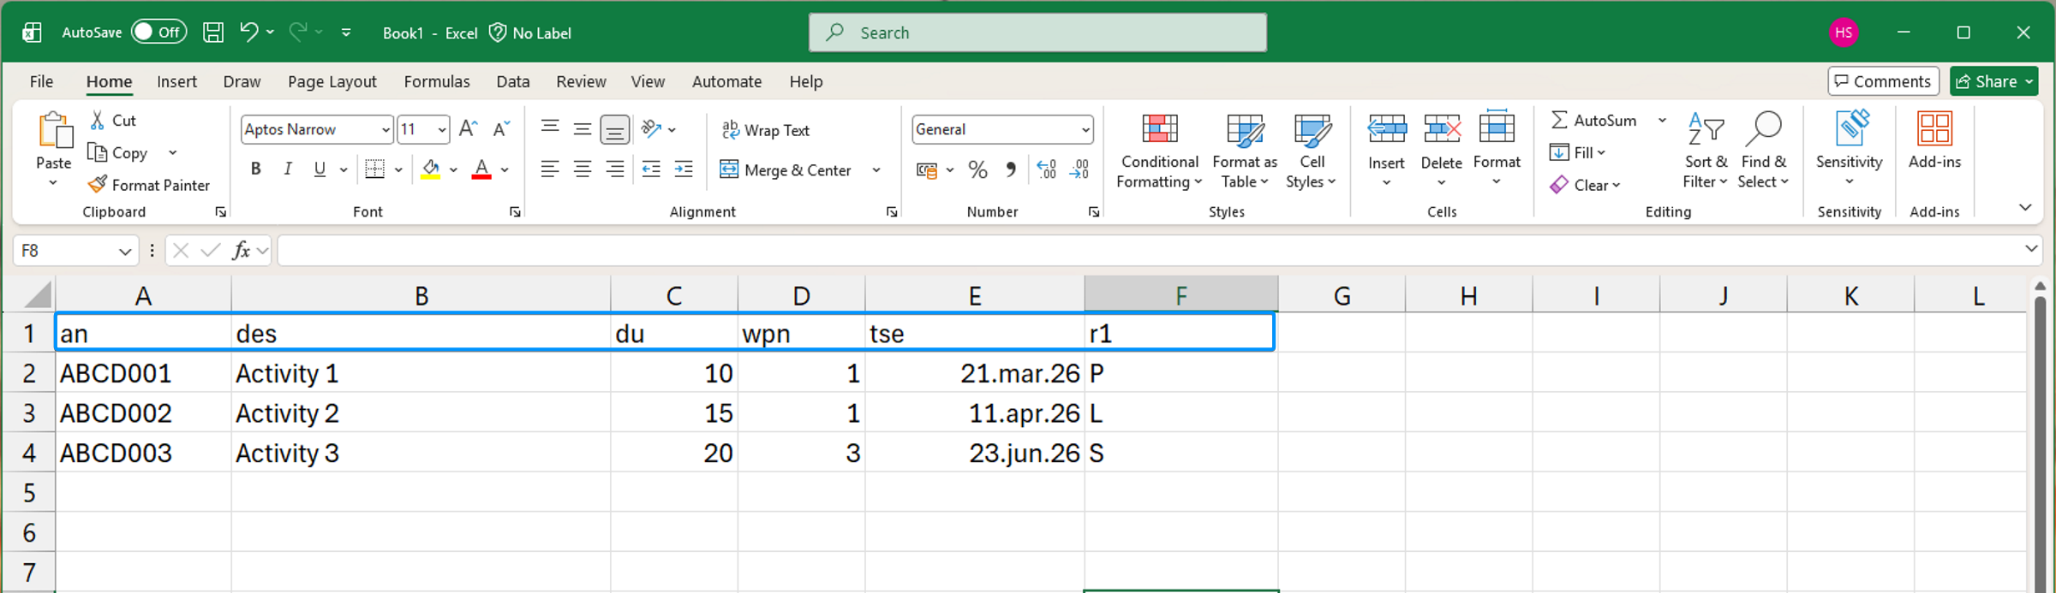Image resolution: width=2056 pixels, height=593 pixels.
Task: Click the Percent Style icon
Action: click(977, 170)
